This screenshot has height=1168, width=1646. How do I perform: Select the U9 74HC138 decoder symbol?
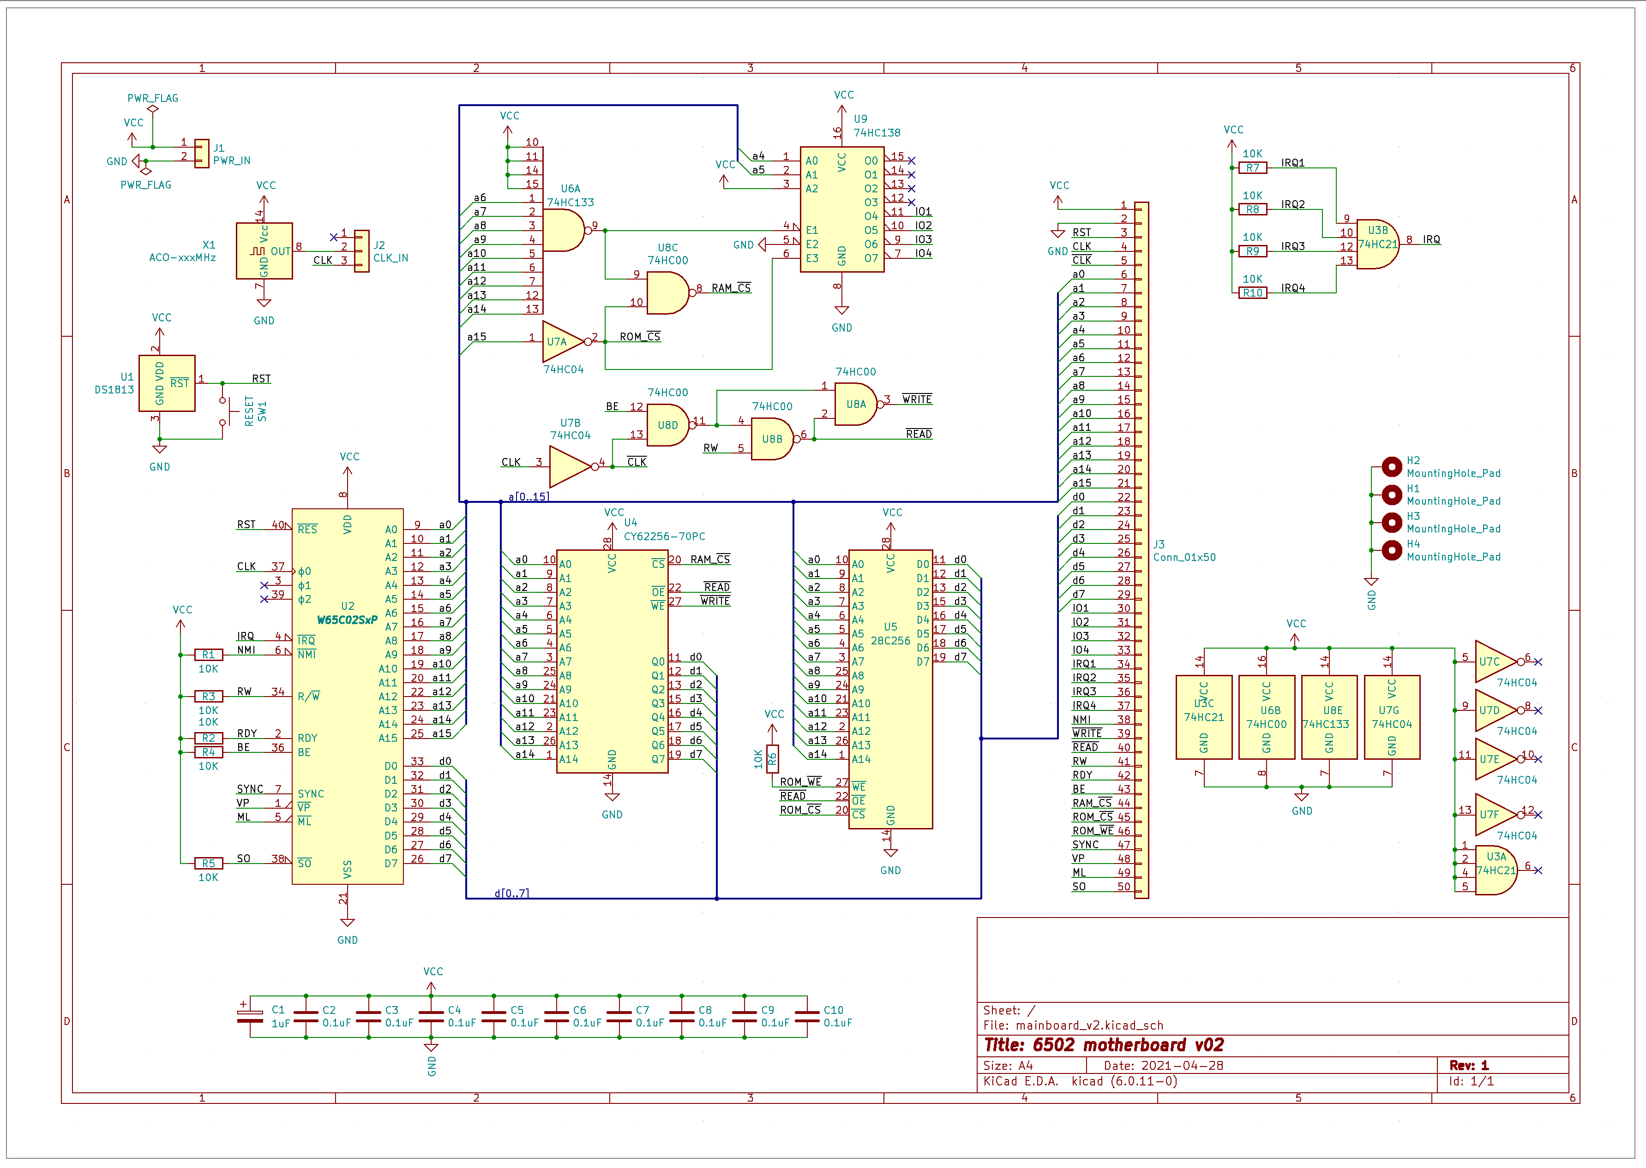click(x=841, y=209)
